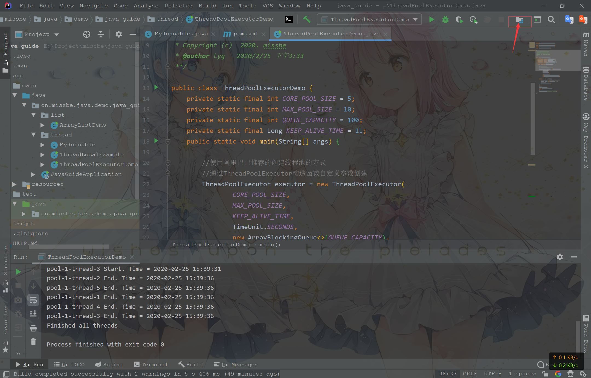Click main() in the breadcrumb bar
This screenshot has height=378, width=591.
[x=270, y=244]
